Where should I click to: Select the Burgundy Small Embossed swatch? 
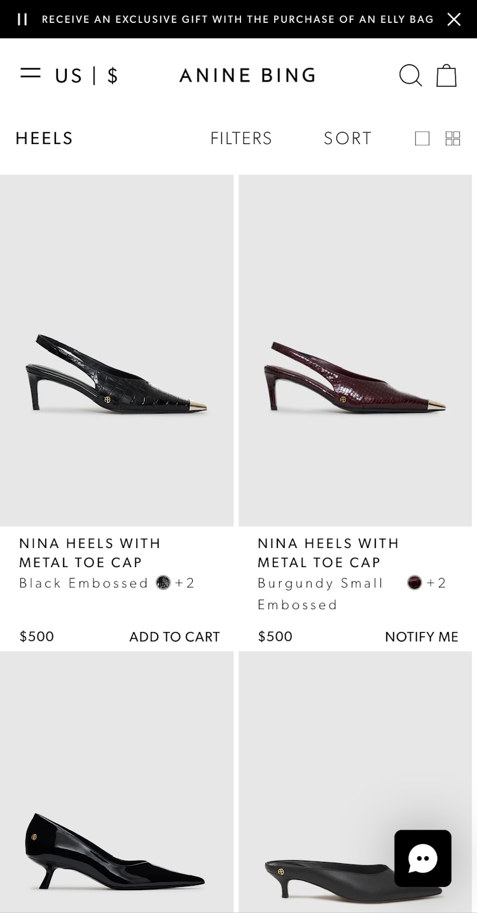coord(415,583)
